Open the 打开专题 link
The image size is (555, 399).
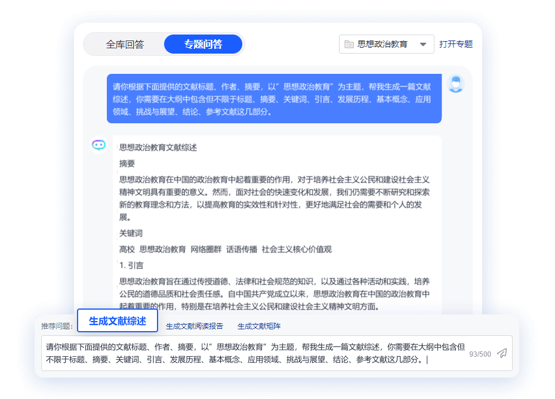[456, 43]
